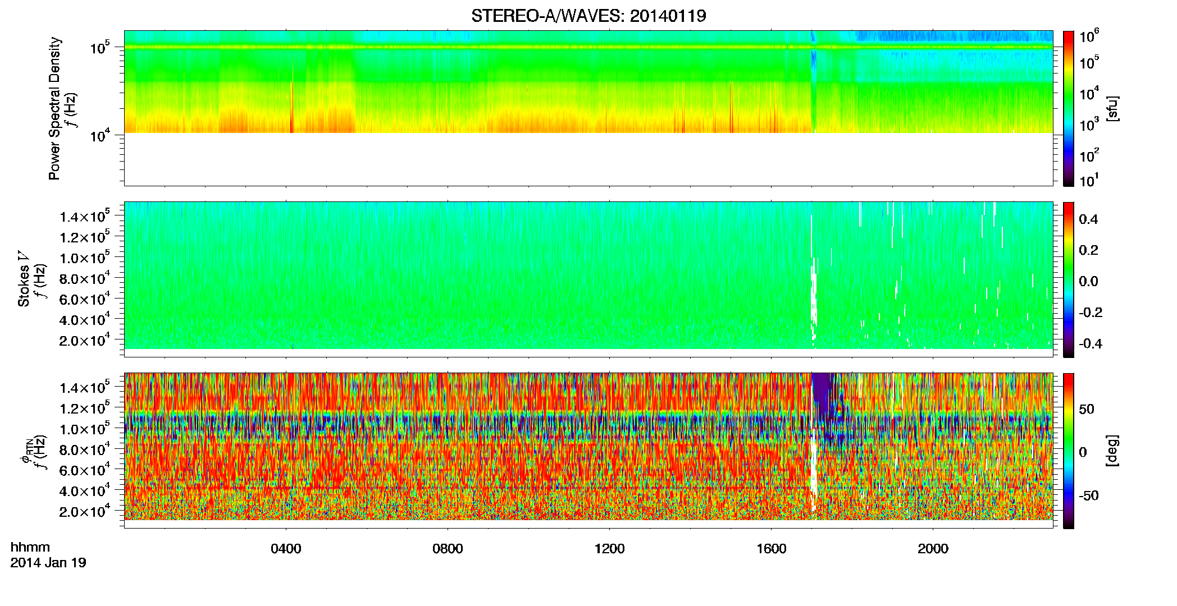1177x606 pixels.
Task: Click the bottom [deg] colorbar unit label
Action: [x=1112, y=451]
